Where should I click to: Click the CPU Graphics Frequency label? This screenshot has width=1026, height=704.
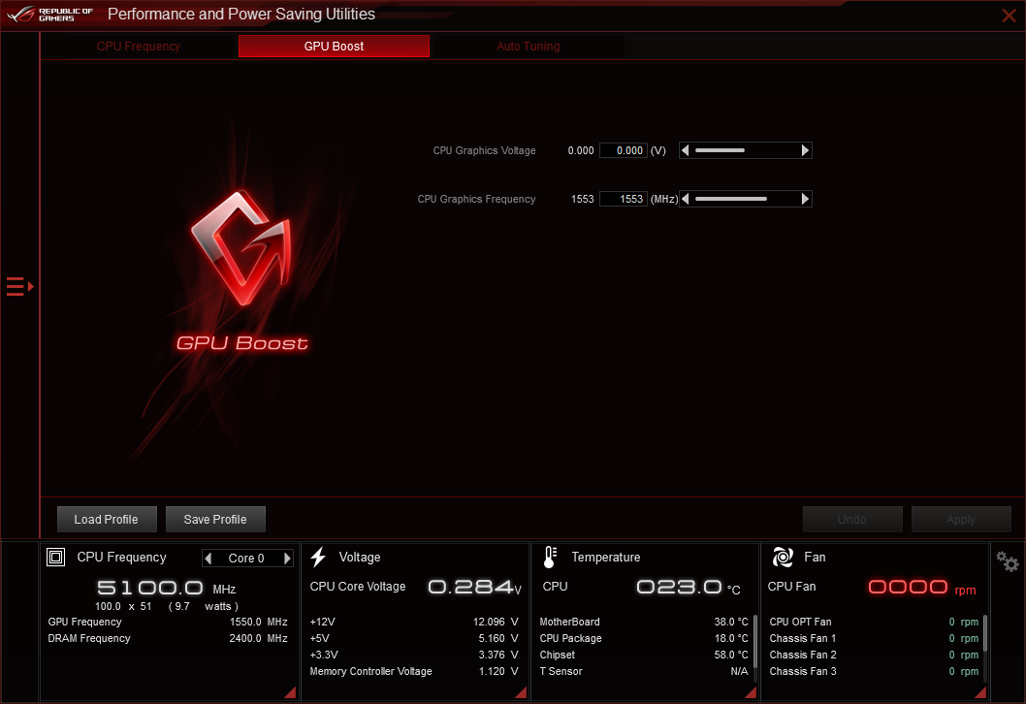[x=476, y=199]
